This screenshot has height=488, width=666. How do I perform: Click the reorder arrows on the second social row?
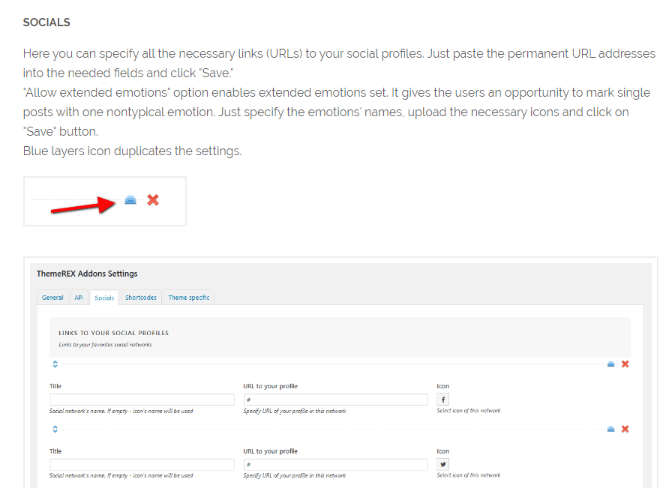tap(55, 429)
